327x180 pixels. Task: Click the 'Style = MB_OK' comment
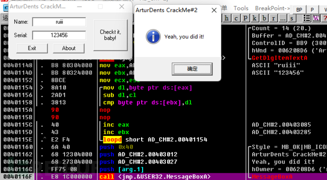tap(289, 147)
